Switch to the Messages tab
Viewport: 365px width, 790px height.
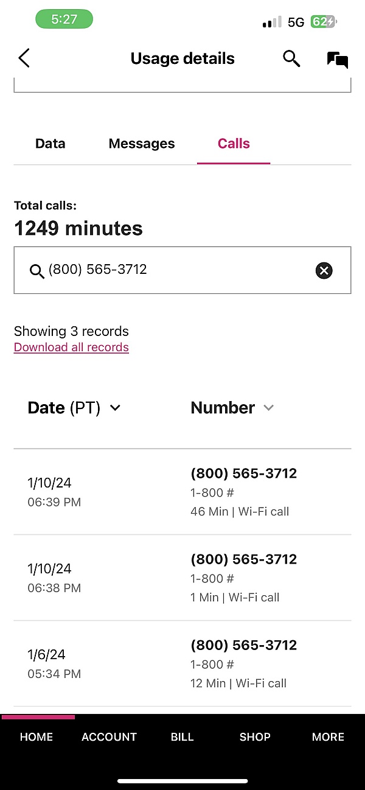[142, 144]
